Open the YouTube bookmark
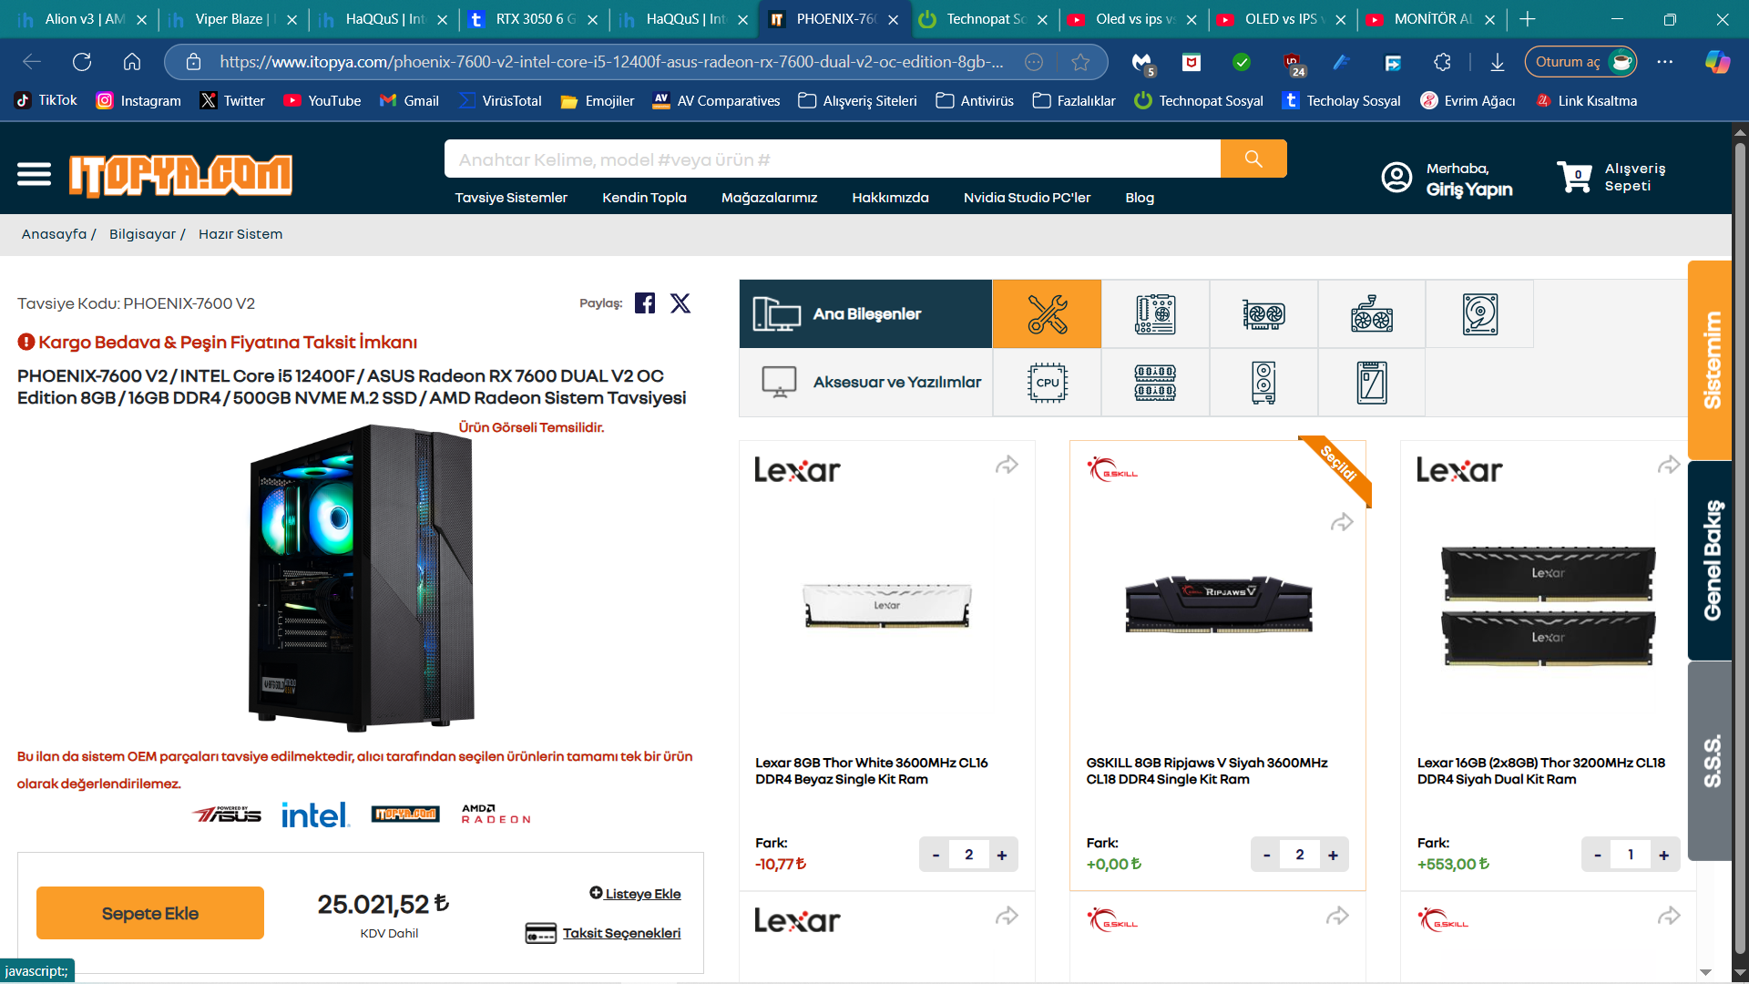The height and width of the screenshot is (984, 1749). pos(322,101)
